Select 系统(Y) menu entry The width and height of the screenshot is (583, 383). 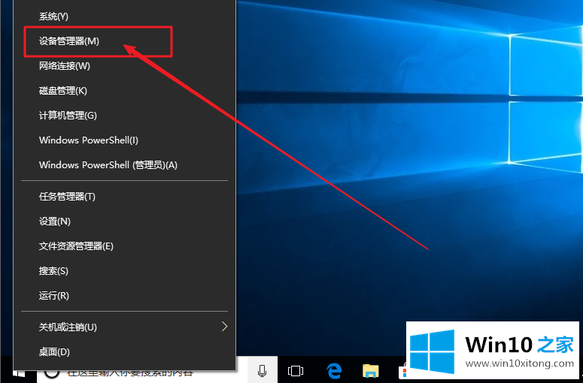tap(53, 17)
